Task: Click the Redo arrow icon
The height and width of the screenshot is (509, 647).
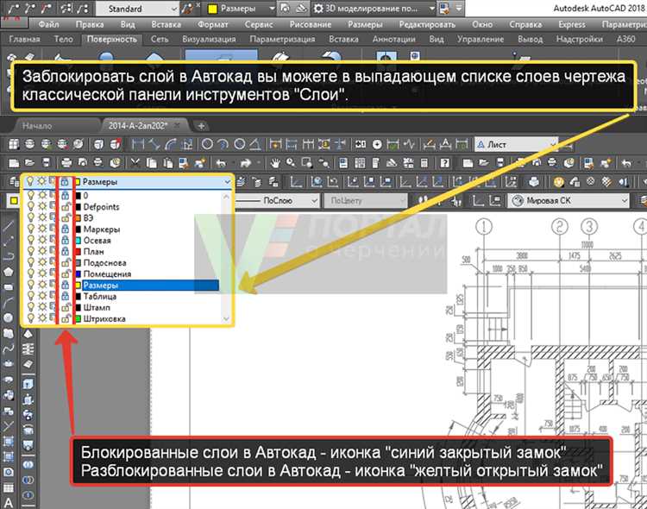Action: click(246, 163)
